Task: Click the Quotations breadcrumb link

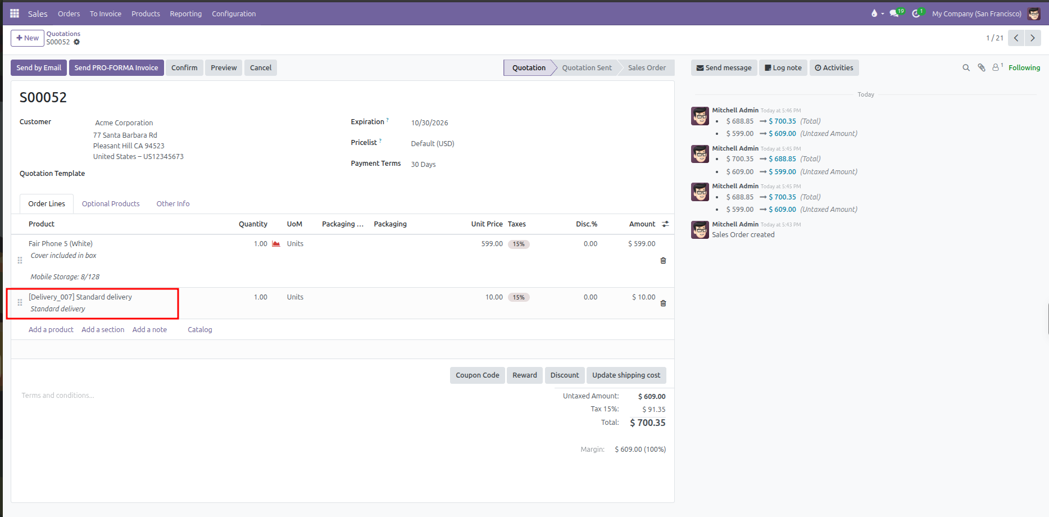Action: [x=63, y=34]
